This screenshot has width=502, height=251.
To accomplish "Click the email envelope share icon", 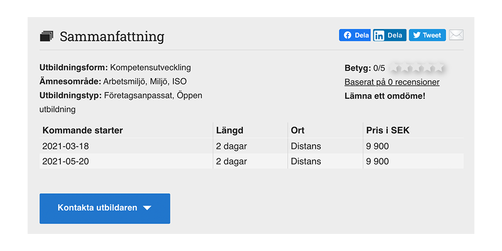I will pos(456,35).
